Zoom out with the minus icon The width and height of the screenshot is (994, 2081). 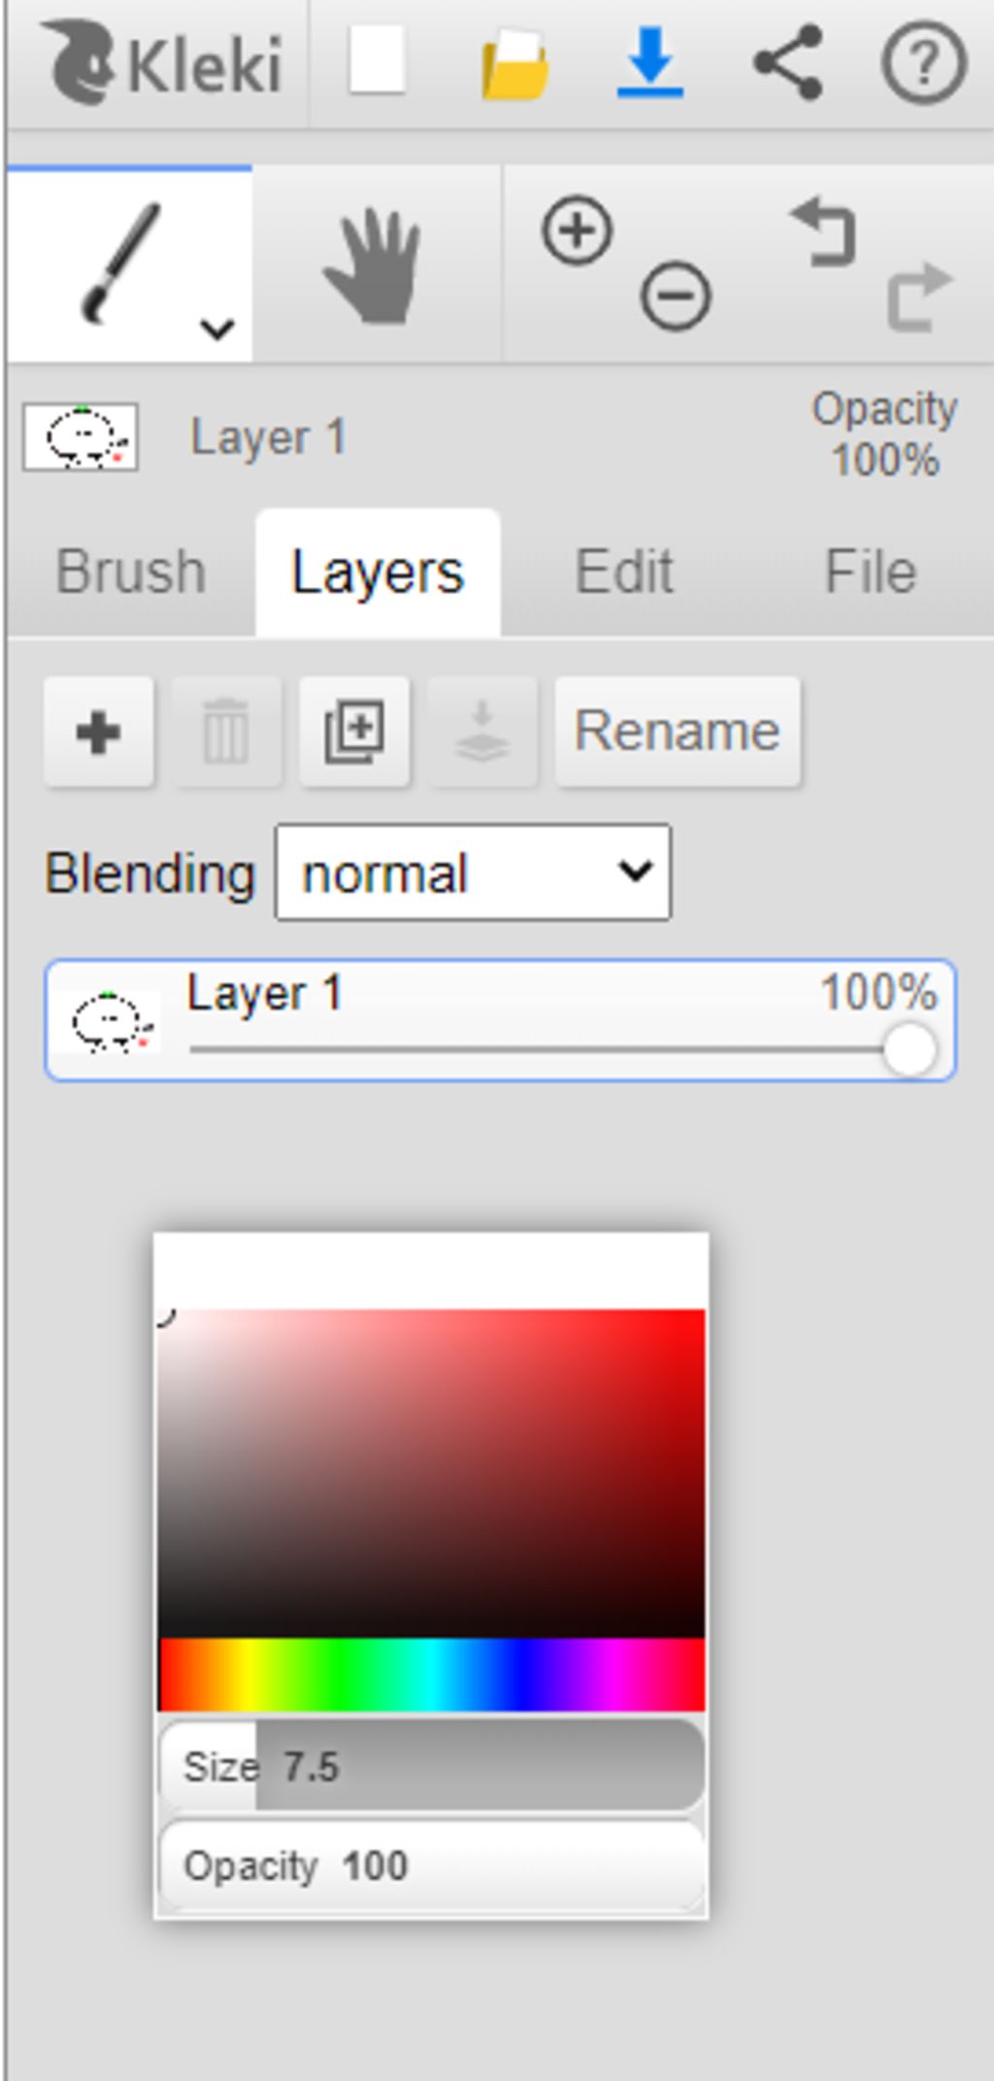[676, 295]
